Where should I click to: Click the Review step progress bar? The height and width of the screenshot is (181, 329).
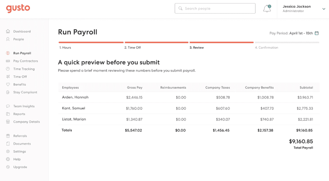point(221,43)
